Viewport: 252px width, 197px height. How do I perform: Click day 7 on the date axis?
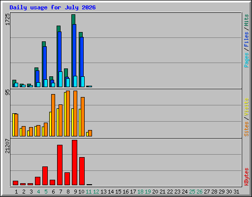[61, 192]
